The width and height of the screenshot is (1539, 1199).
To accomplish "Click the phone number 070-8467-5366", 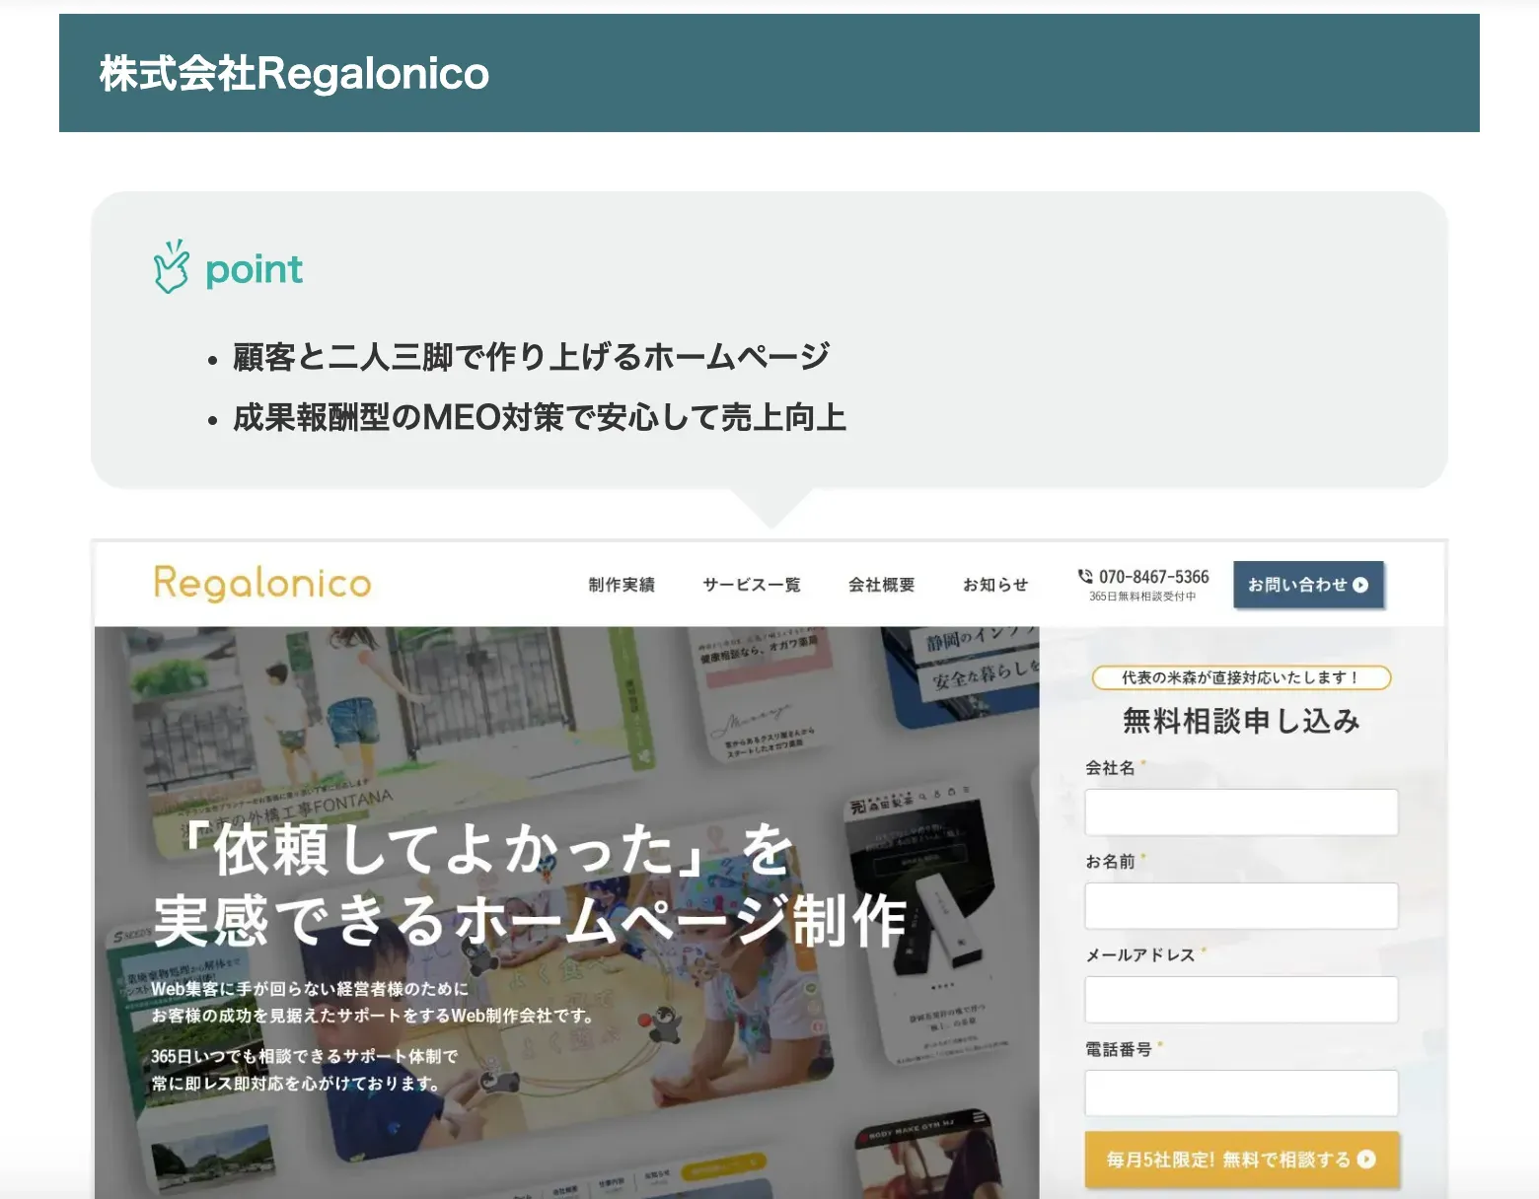I will (x=1153, y=577).
